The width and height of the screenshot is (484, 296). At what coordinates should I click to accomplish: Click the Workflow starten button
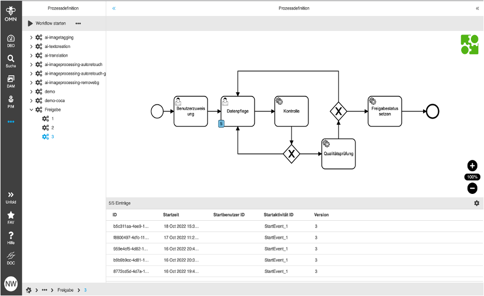click(46, 23)
